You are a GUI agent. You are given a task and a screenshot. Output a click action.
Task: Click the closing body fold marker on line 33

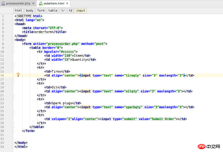tap(13, 143)
